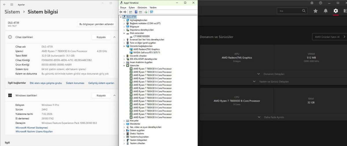Screen dimensions: 347x146
Task: Click the Windows logo beside Windows özellikleri
Action: coord(10,95)
